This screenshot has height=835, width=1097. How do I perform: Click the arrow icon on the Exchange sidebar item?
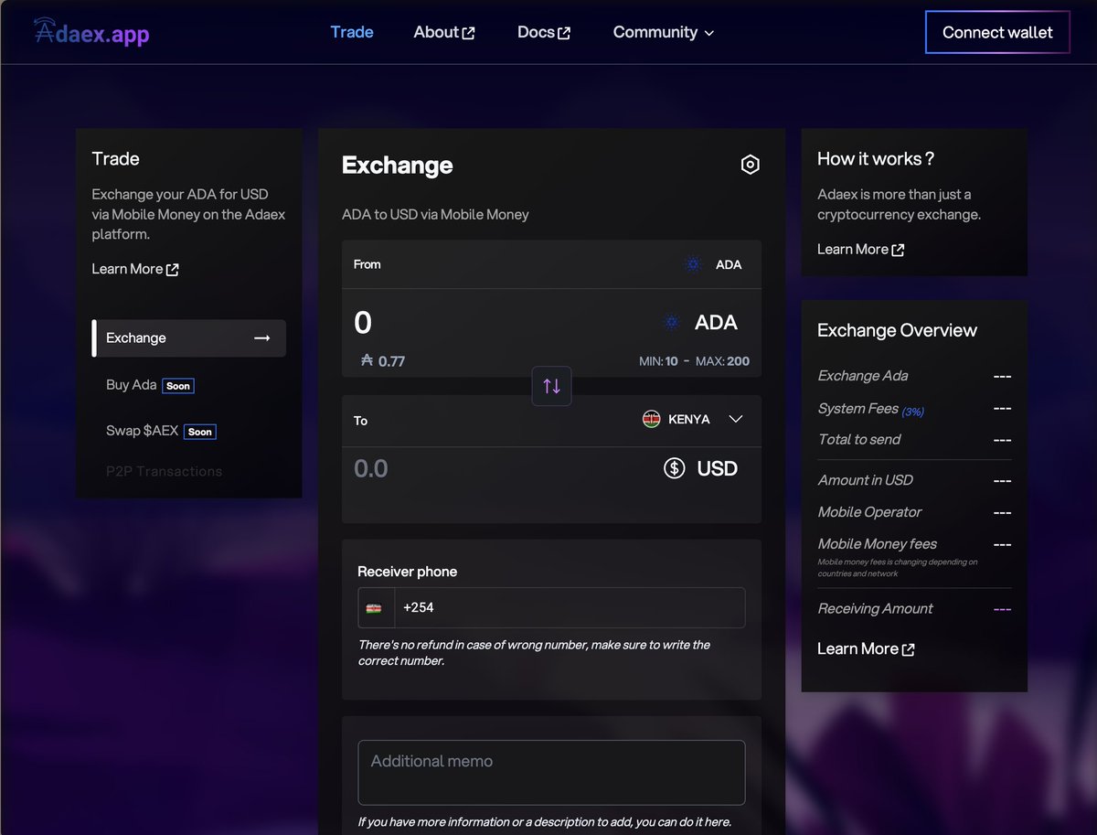262,338
